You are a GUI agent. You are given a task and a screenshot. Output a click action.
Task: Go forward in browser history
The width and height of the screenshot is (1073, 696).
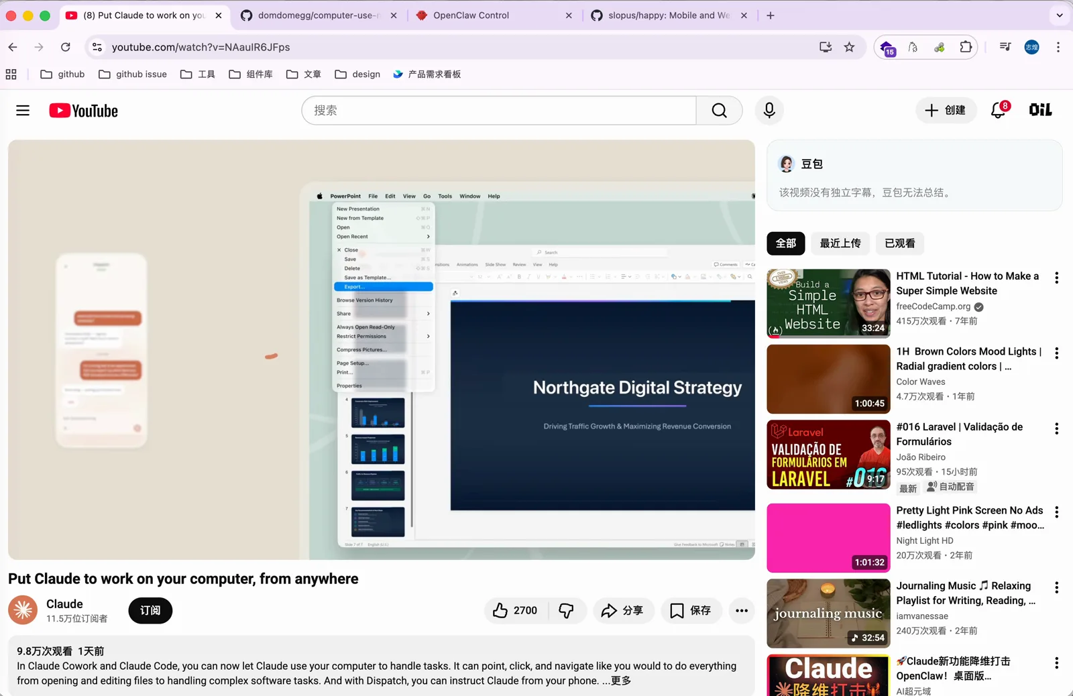tap(39, 47)
